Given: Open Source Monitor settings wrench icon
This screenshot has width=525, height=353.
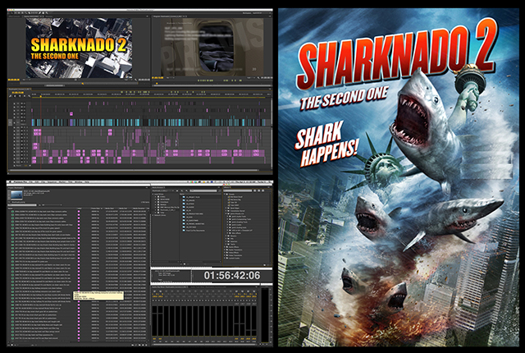Looking at the screenshot, I should pyautogui.click(x=135, y=80).
